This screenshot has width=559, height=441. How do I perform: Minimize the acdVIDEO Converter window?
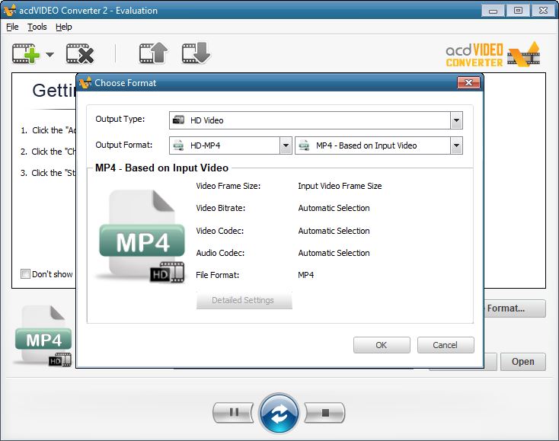pyautogui.click(x=493, y=11)
